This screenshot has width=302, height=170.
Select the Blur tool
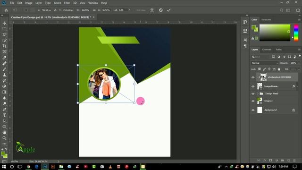pos(4,98)
